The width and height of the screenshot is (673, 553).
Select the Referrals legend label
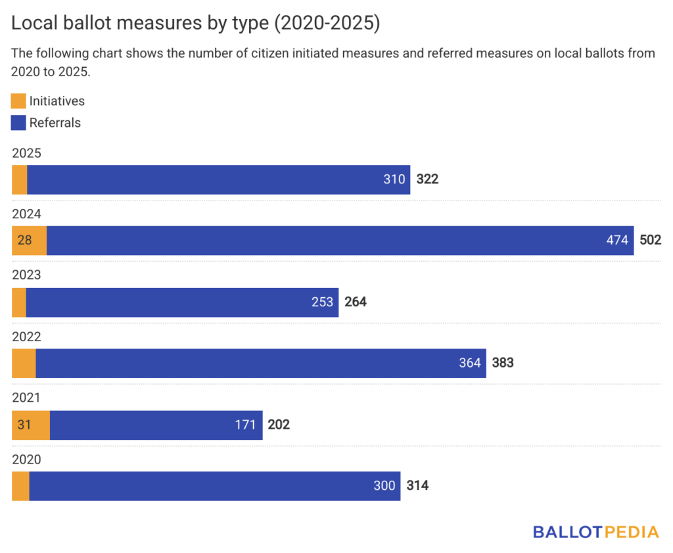click(x=55, y=122)
